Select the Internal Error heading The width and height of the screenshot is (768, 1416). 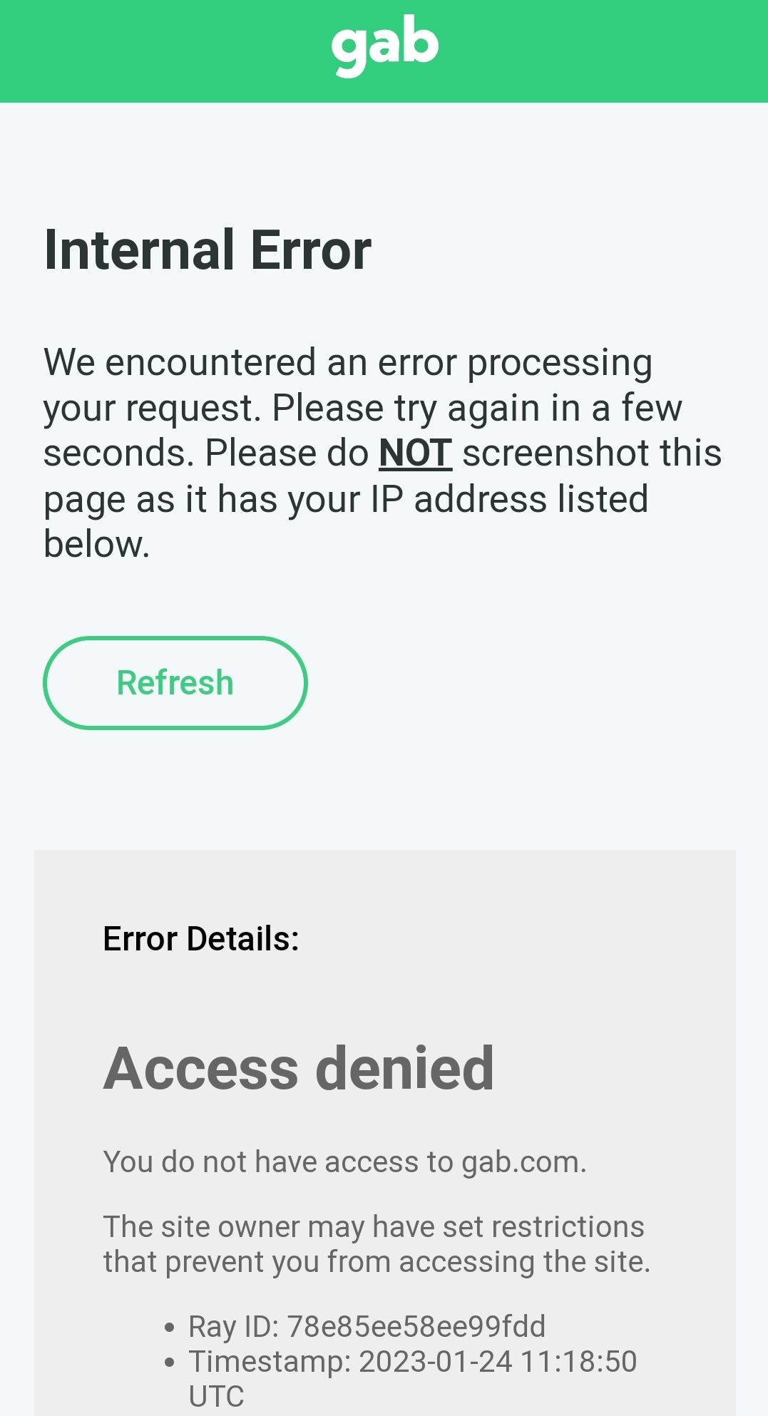tap(208, 250)
